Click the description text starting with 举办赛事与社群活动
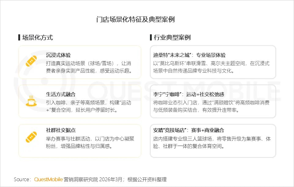Image resolution: width=294 pixels, height=187 pixels. (89, 142)
